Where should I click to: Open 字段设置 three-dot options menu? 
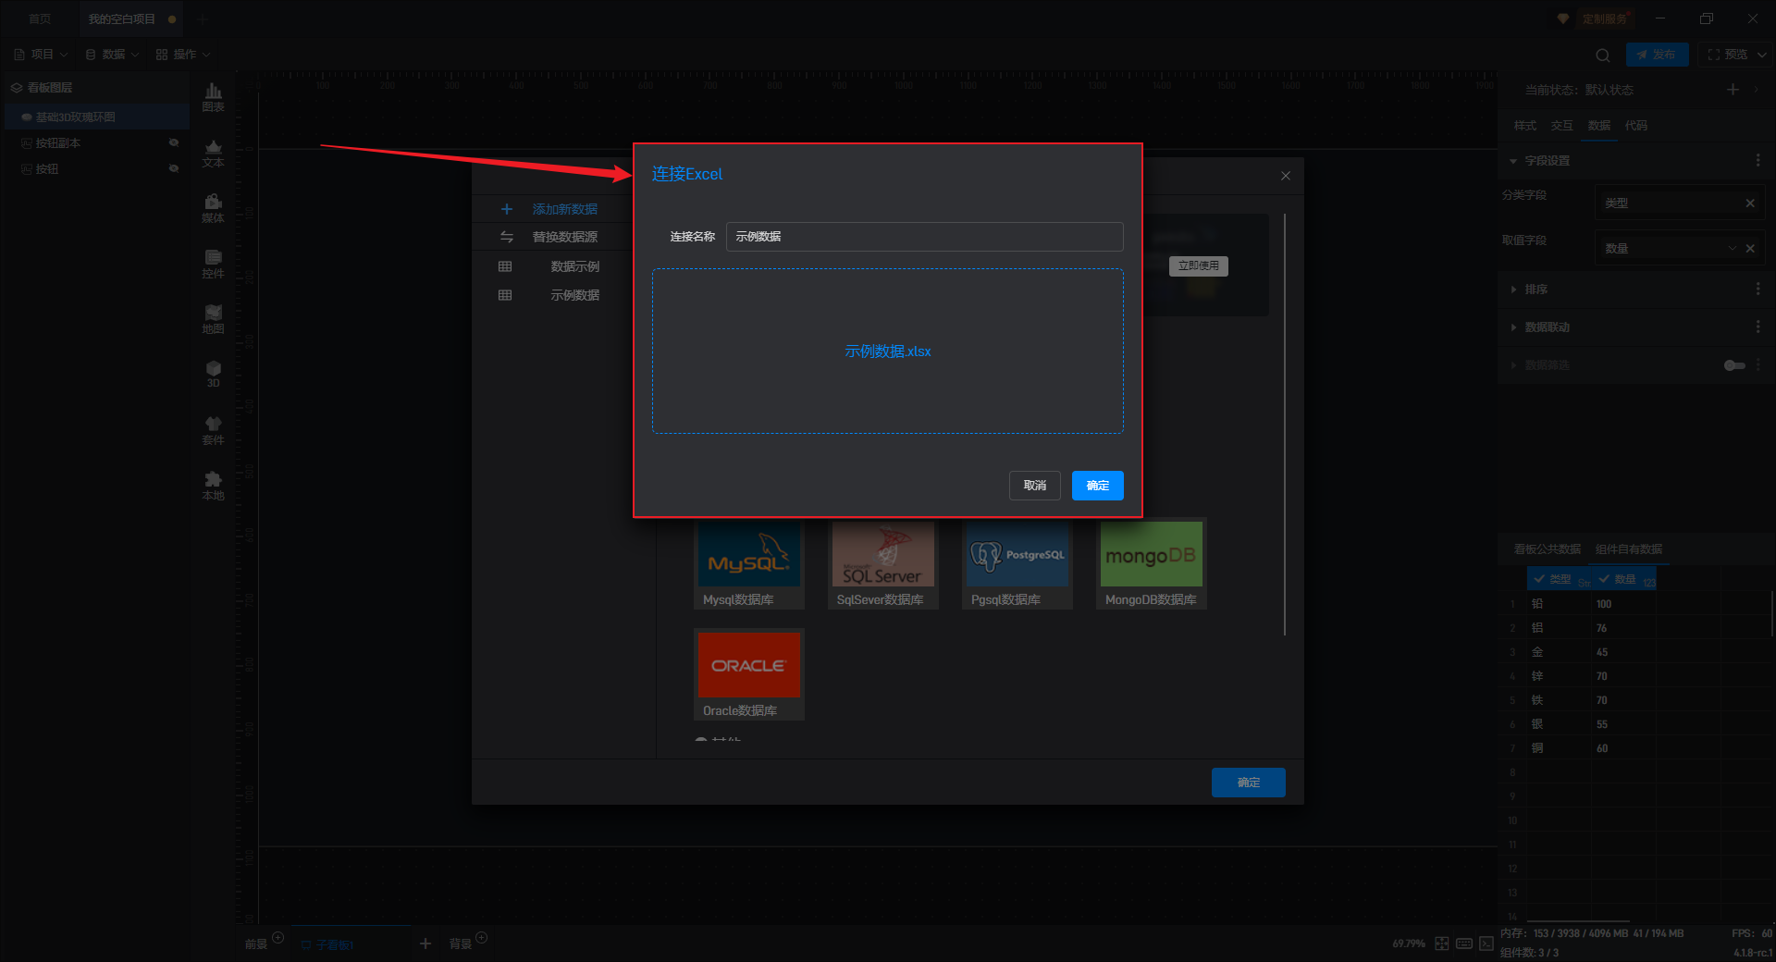pos(1757,160)
